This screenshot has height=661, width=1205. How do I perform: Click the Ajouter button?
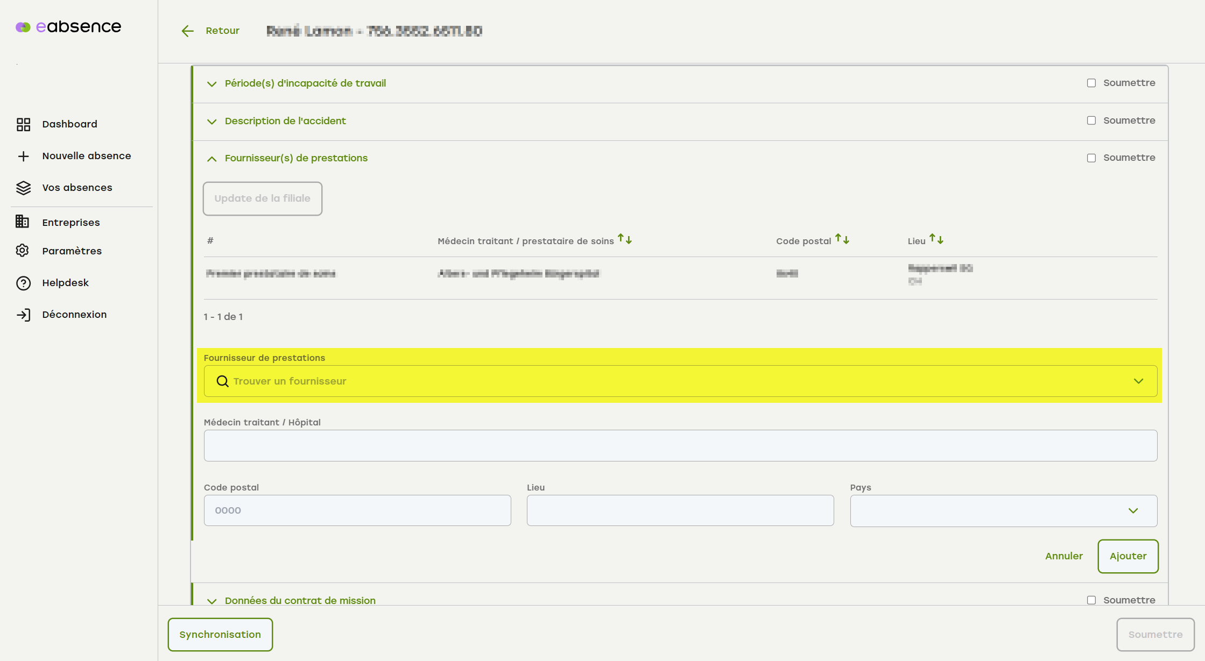pos(1128,556)
